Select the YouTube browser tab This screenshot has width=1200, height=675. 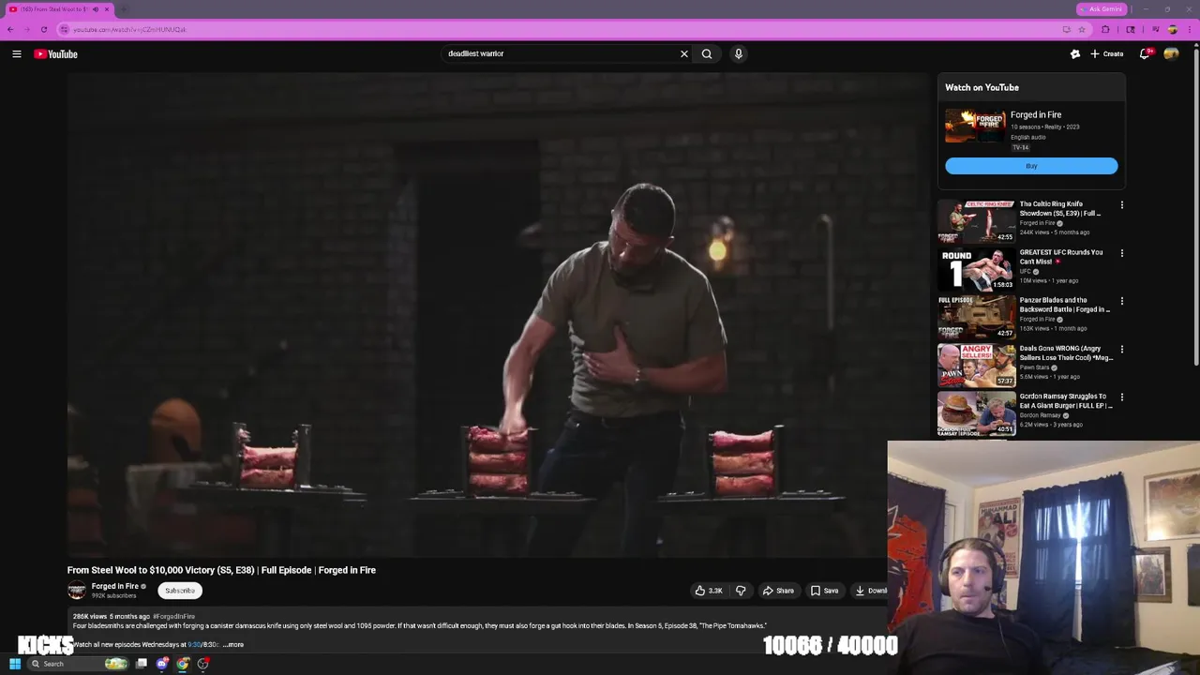click(x=58, y=9)
